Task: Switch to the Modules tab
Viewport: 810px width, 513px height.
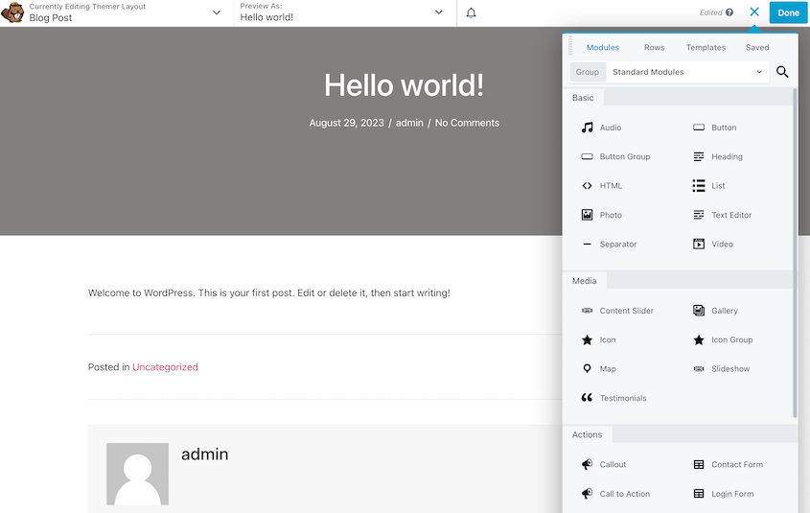Action: click(602, 47)
